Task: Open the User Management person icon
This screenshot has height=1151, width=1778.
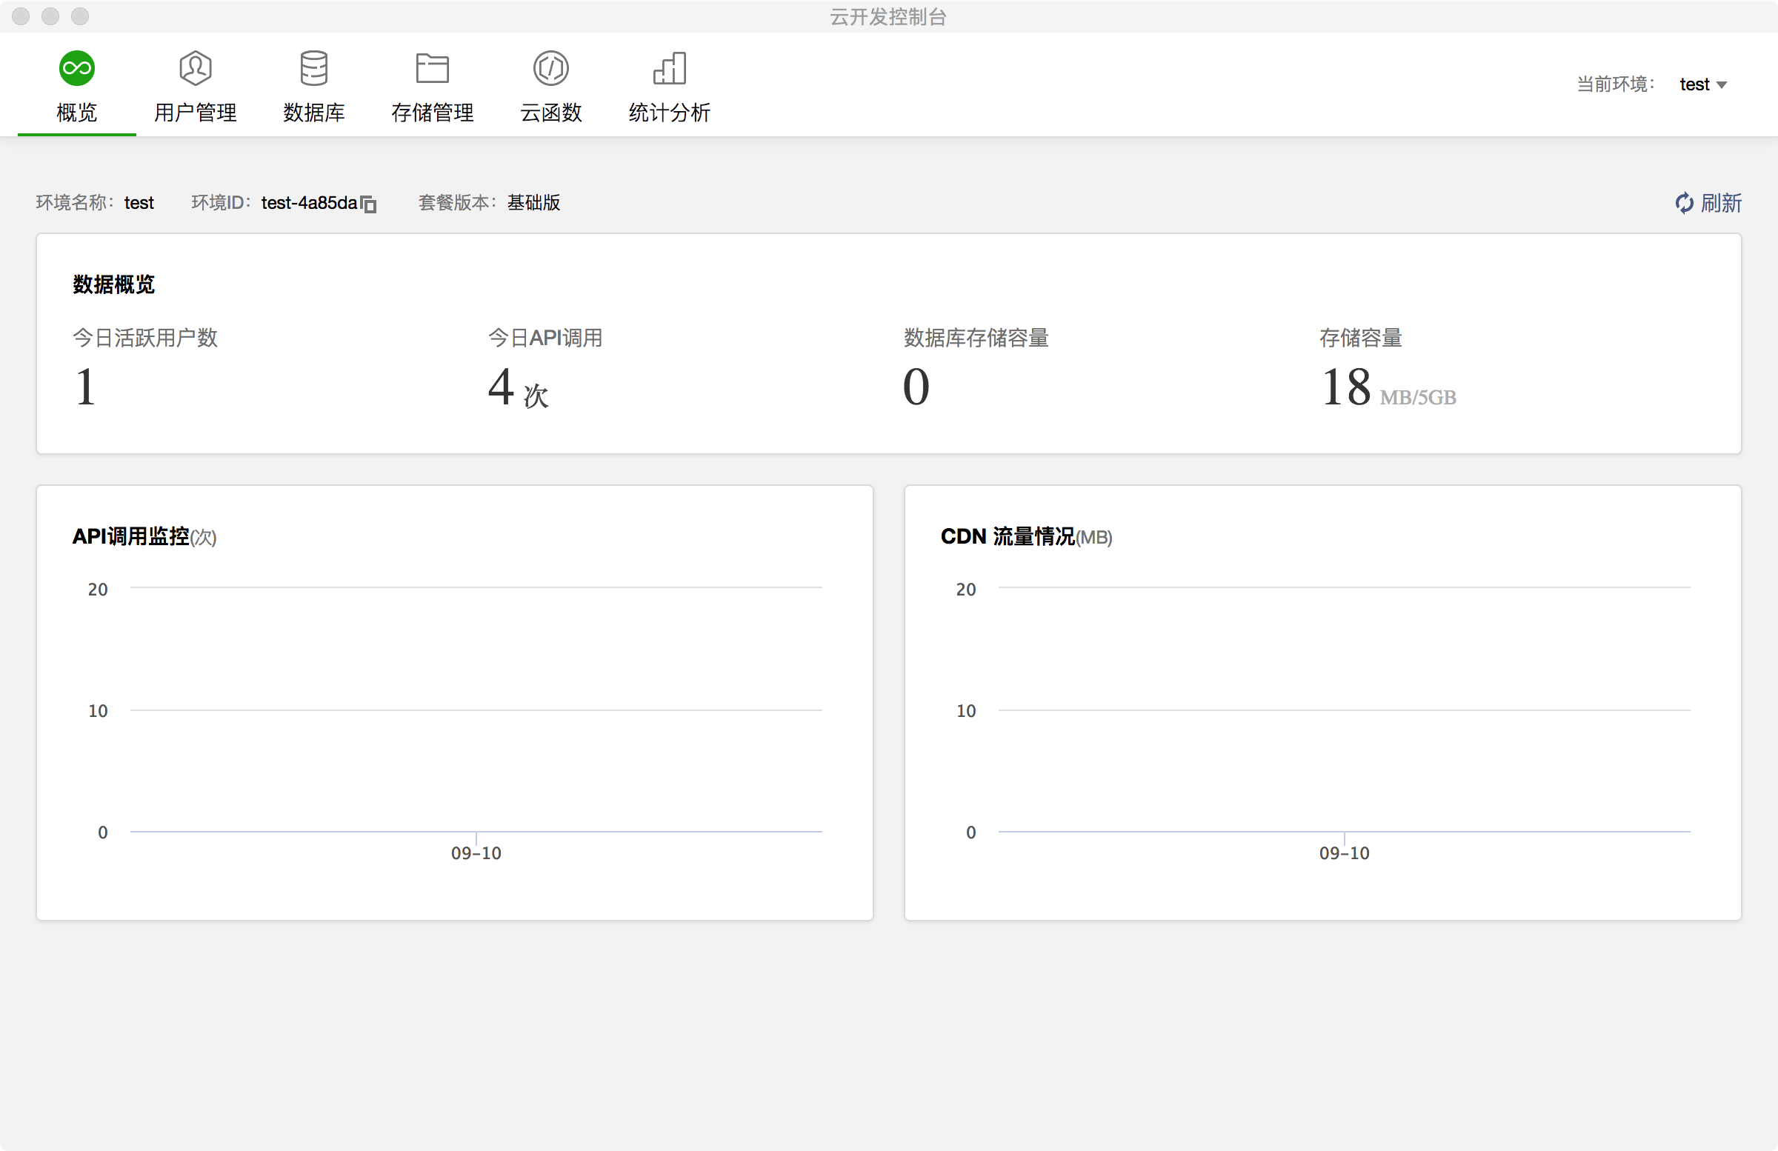Action: [195, 69]
